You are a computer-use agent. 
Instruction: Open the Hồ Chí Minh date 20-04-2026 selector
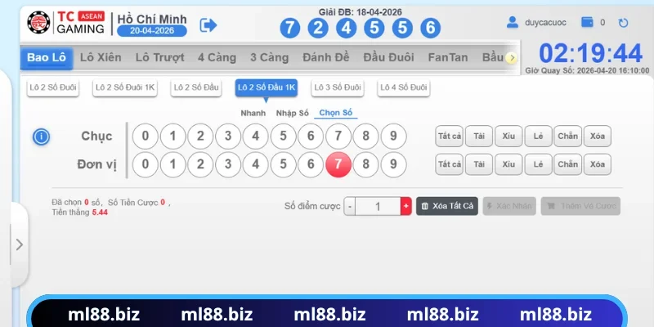(152, 31)
